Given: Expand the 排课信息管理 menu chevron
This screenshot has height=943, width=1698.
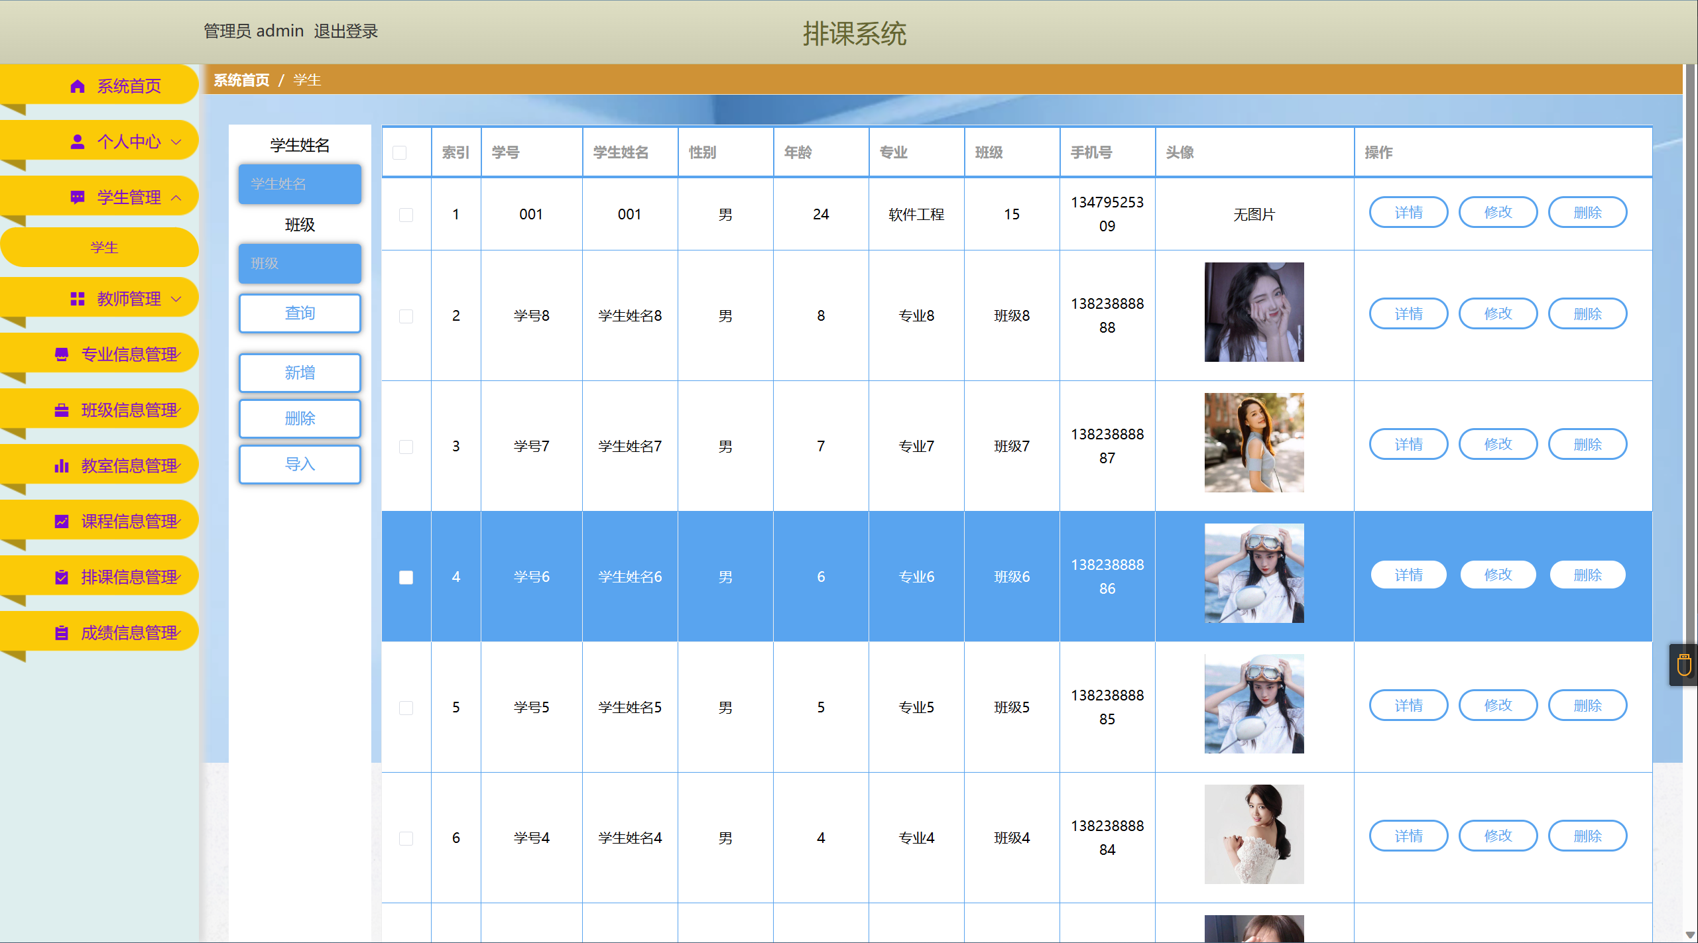Looking at the screenshot, I should coord(178,577).
